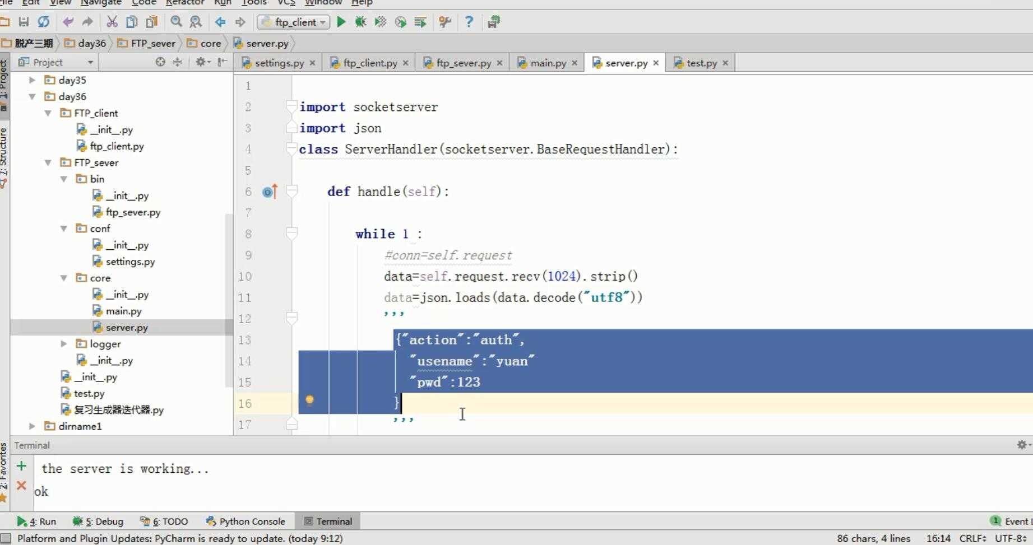Click the Find magnifier icon
Screen dimensions: 1033x545
point(176,22)
